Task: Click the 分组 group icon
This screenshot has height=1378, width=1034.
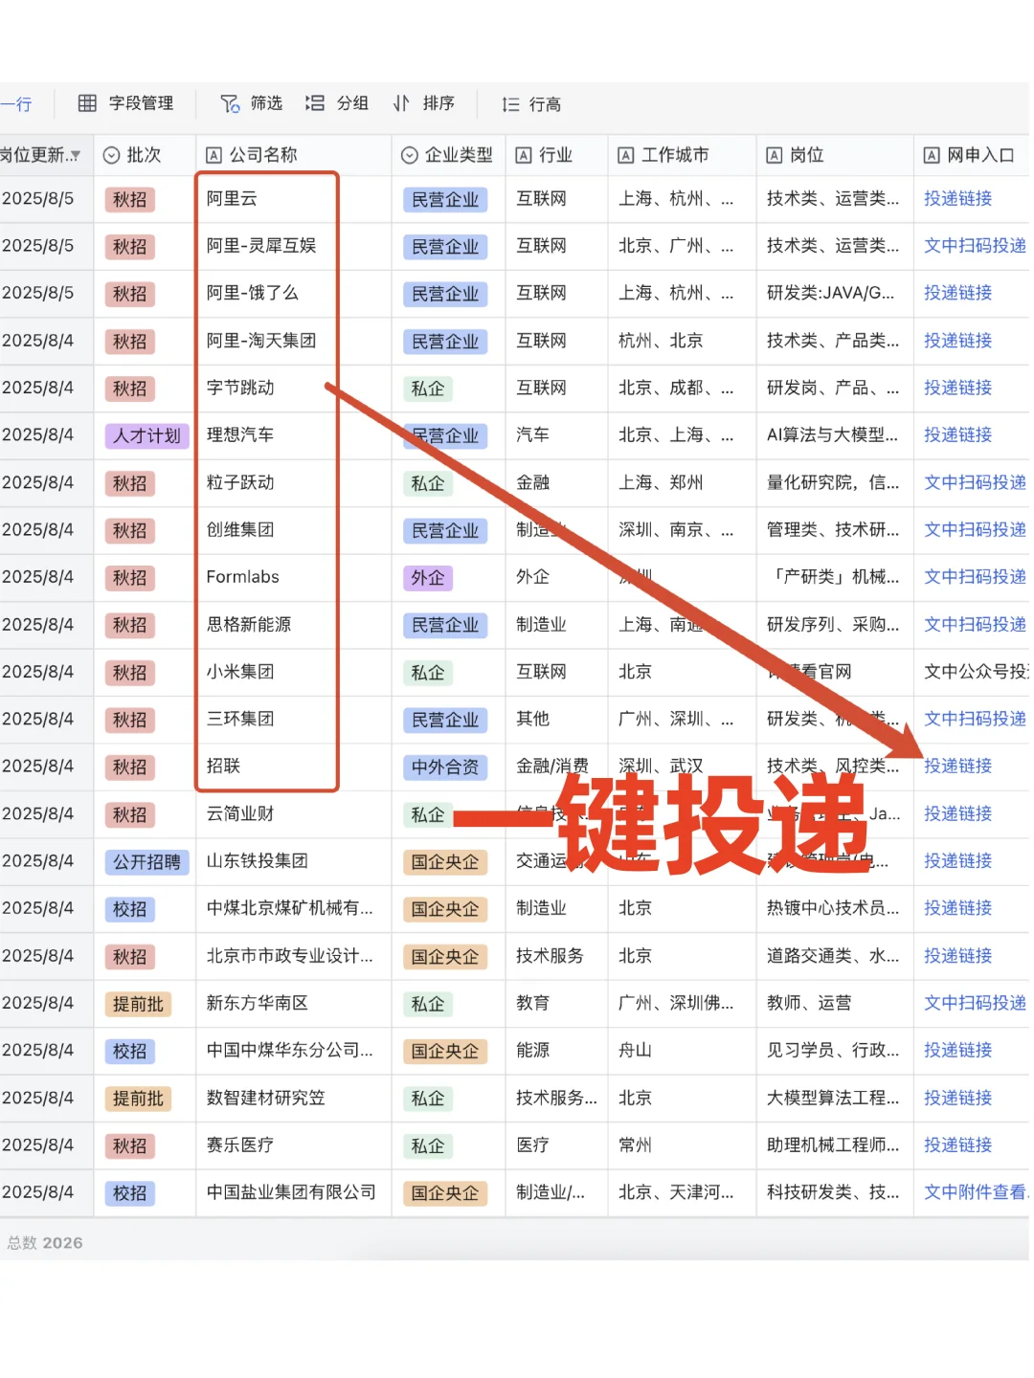Action: [315, 103]
